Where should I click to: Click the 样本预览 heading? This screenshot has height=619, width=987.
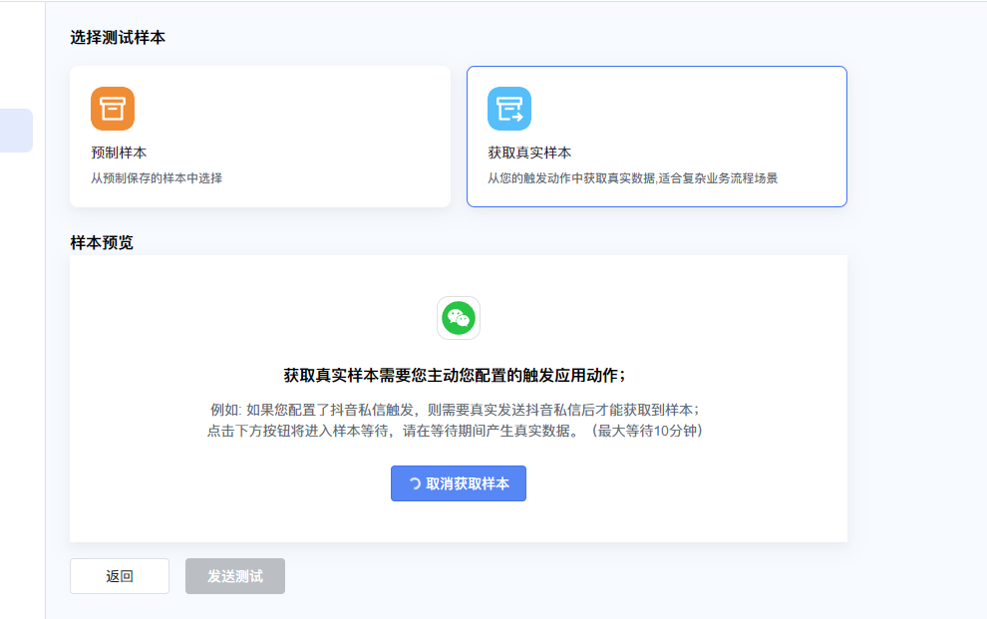pyautogui.click(x=102, y=243)
